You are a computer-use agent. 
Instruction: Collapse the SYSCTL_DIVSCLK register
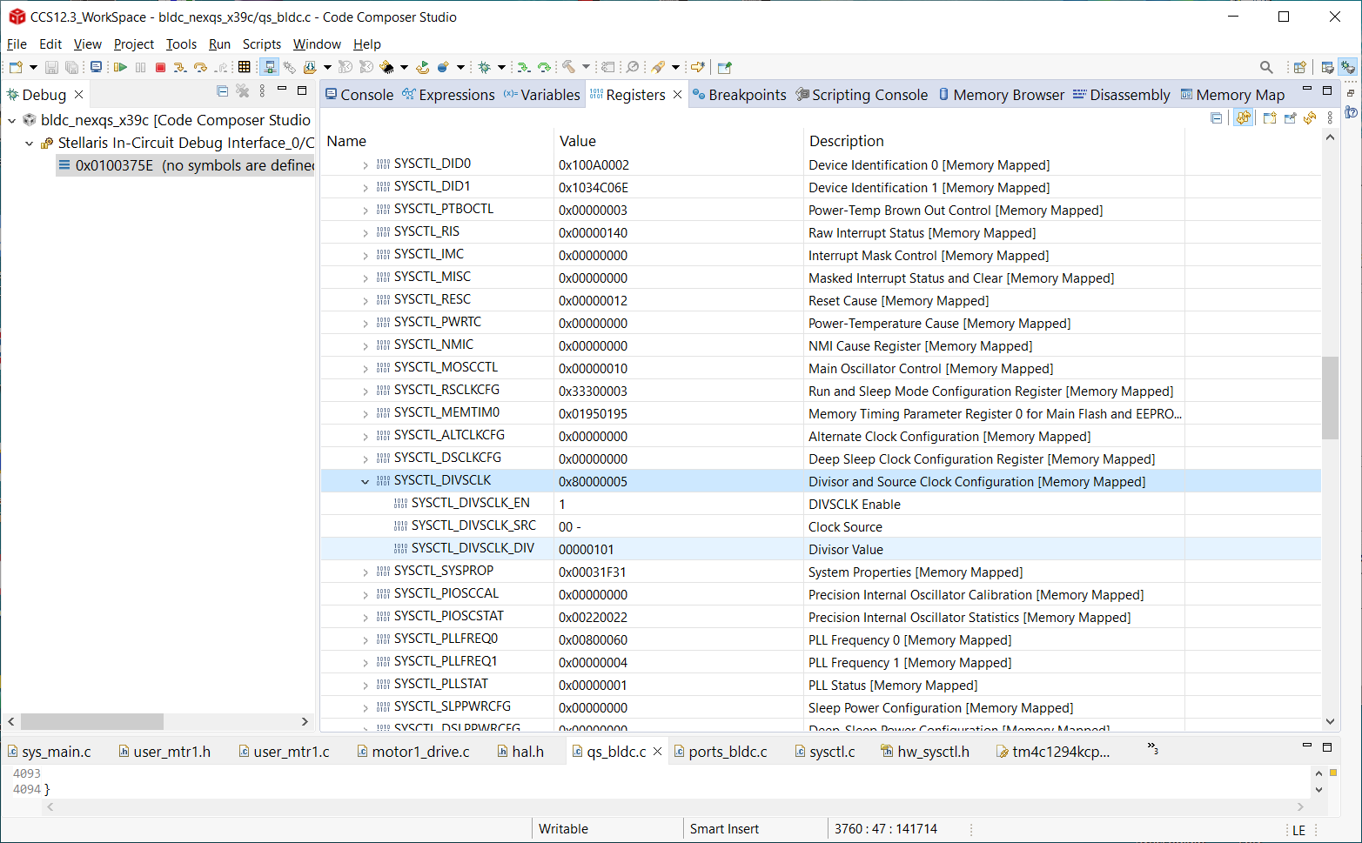tap(366, 481)
